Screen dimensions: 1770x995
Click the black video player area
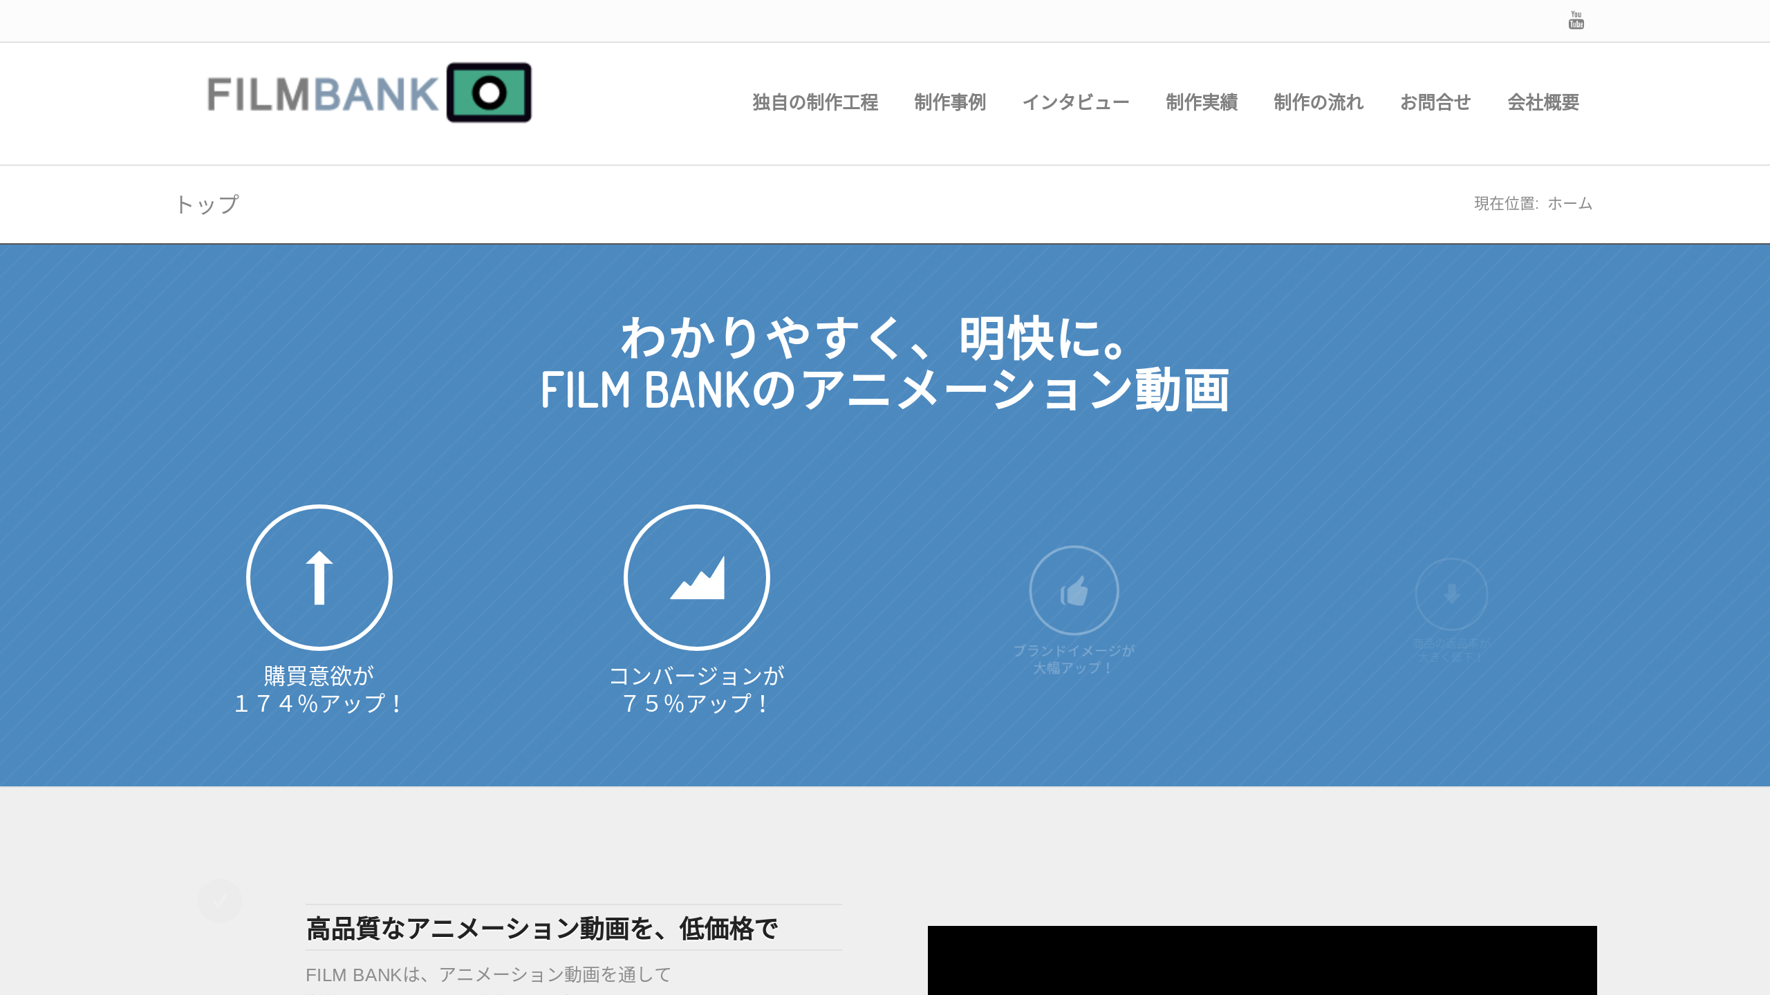[1262, 960]
